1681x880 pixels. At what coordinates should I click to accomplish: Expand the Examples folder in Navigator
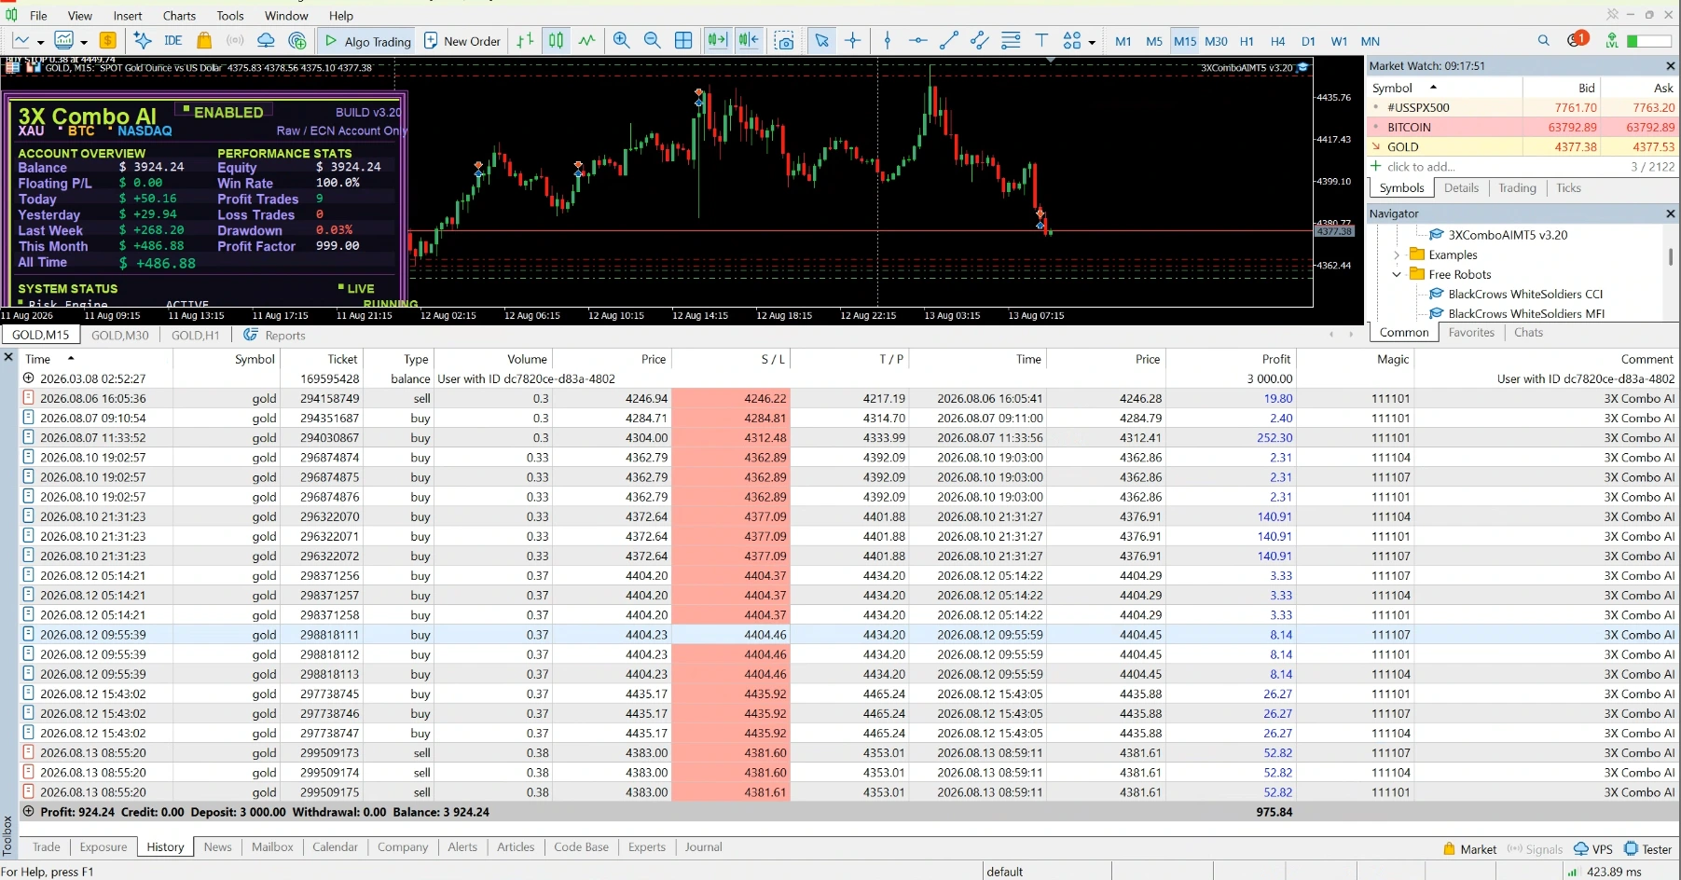[x=1397, y=254]
